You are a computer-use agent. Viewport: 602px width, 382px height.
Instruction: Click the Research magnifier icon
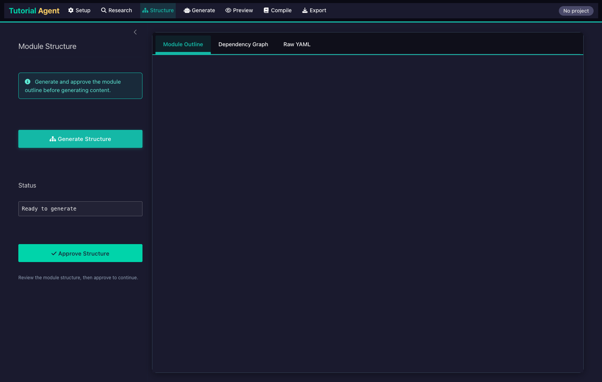tap(104, 10)
